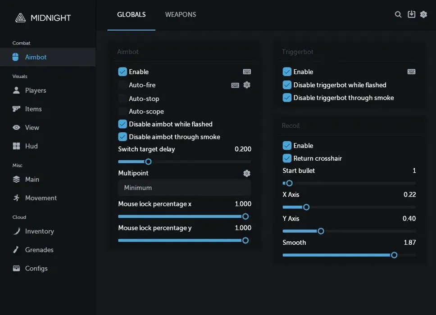Click the Switch target delay value 0.200
436x315 pixels.
click(x=243, y=149)
